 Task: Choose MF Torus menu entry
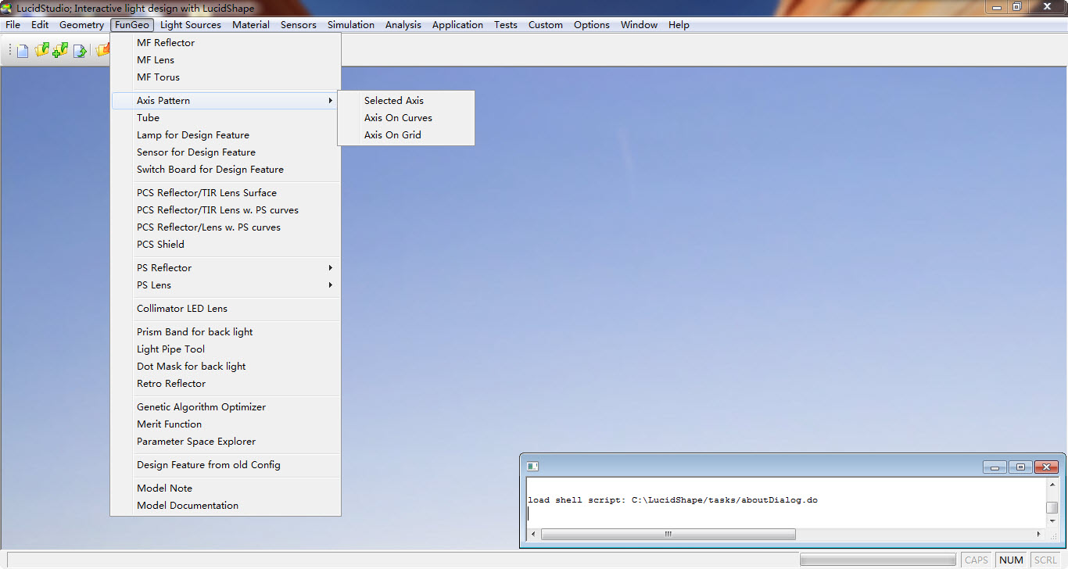[225, 77]
